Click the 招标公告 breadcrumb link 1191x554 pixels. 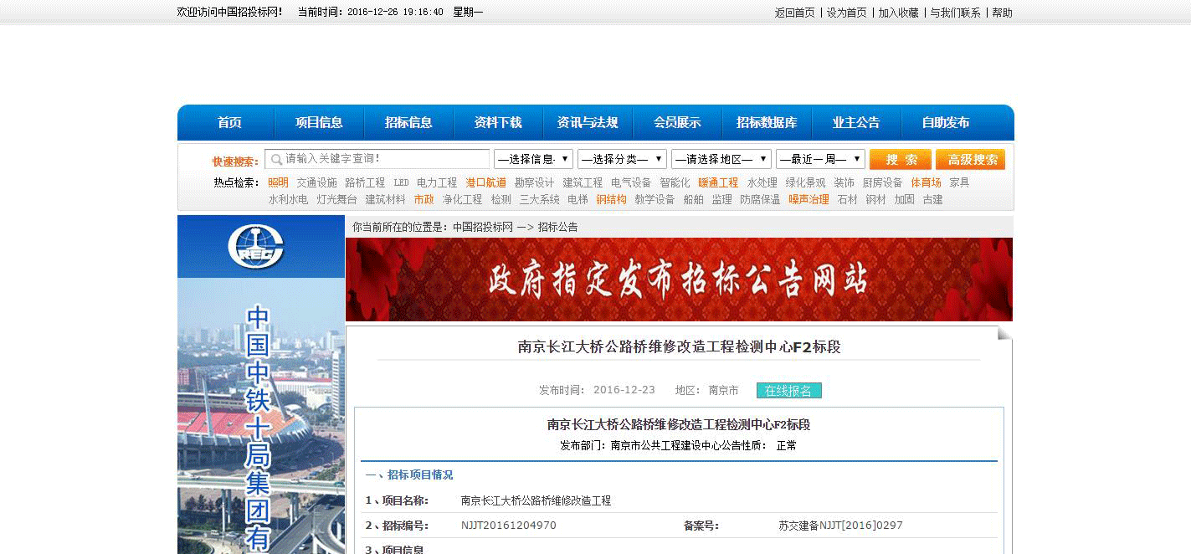coord(557,227)
